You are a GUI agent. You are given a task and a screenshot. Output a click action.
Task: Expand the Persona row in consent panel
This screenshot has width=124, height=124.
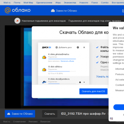click(120, 74)
